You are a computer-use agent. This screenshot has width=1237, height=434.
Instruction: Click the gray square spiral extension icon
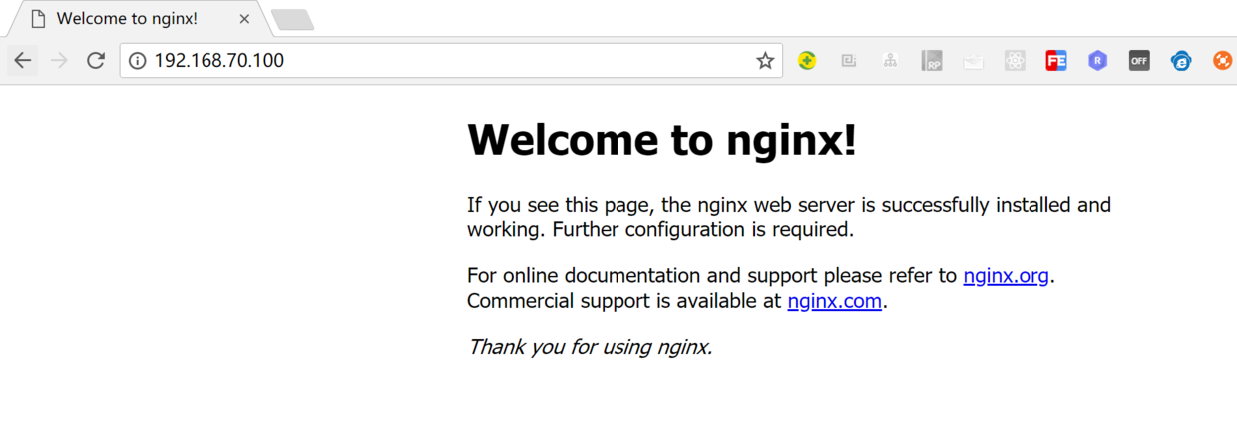(x=849, y=61)
